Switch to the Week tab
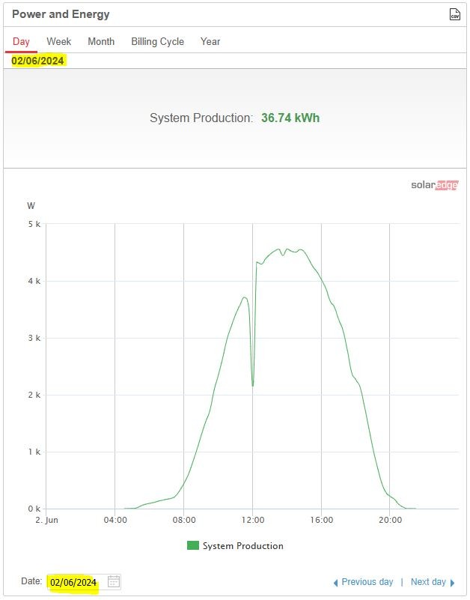470x600 pixels. point(59,41)
